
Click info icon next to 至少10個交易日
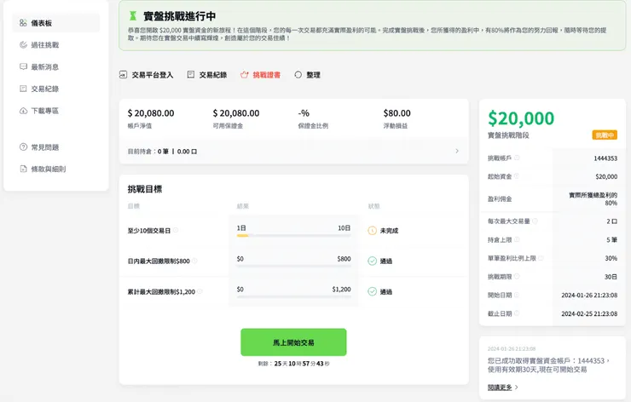[x=176, y=230]
